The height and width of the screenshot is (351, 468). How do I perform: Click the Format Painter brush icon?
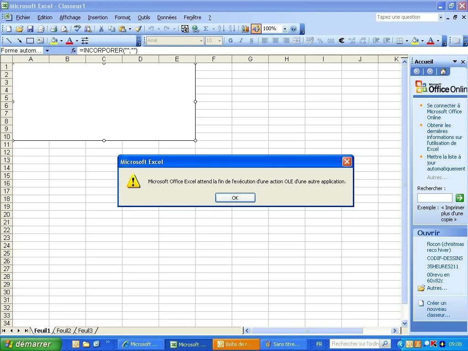[x=138, y=29]
